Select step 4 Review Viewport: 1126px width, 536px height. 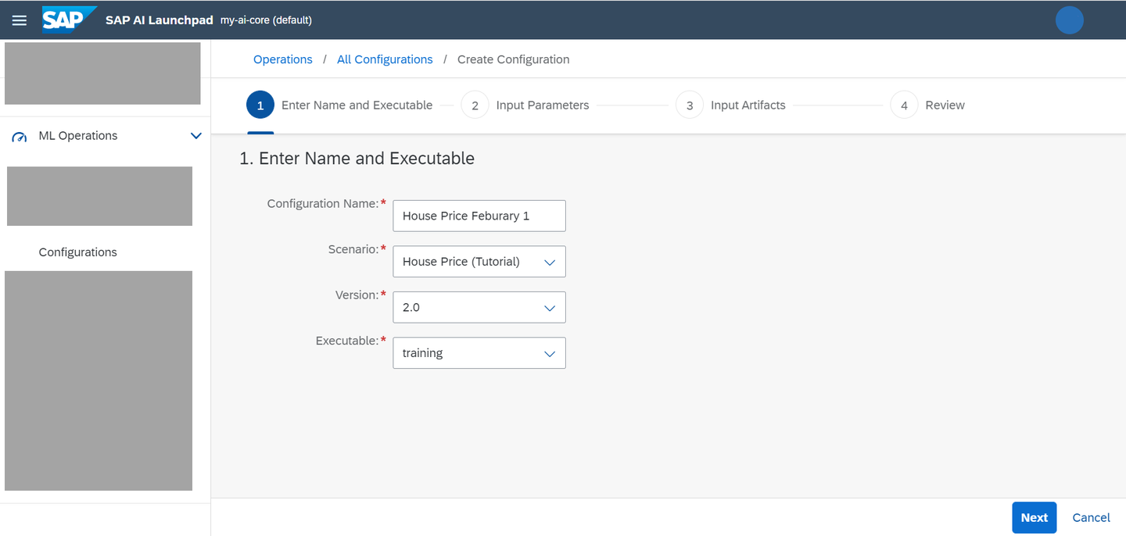[x=927, y=105]
